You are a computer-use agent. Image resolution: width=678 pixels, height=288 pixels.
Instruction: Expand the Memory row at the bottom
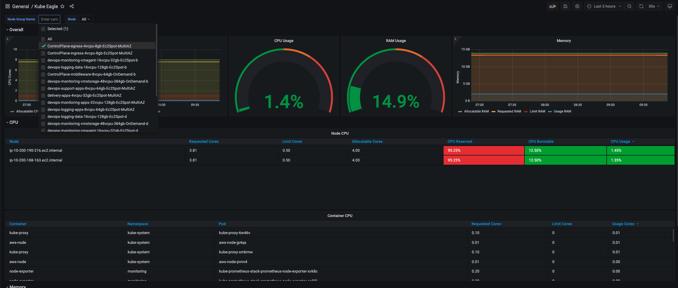coord(16,286)
